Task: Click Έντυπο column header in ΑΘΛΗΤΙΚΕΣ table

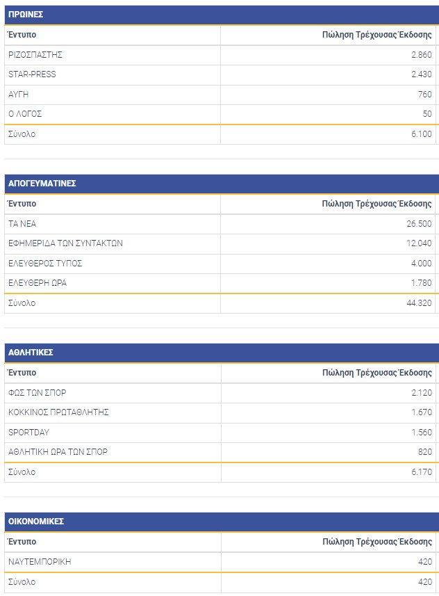Action: tap(22, 373)
